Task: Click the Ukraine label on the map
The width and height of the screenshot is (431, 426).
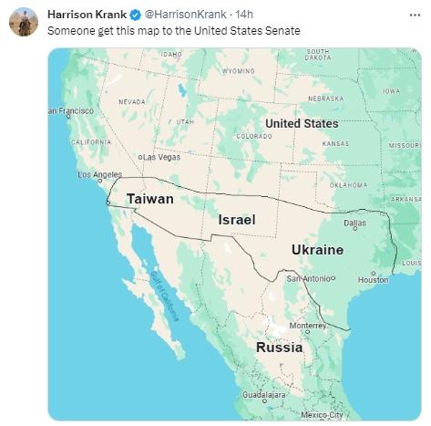Action: 318,250
